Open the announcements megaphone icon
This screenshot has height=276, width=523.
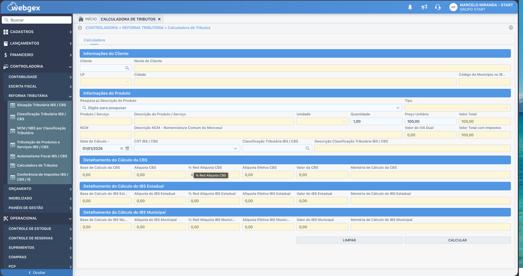point(424,7)
